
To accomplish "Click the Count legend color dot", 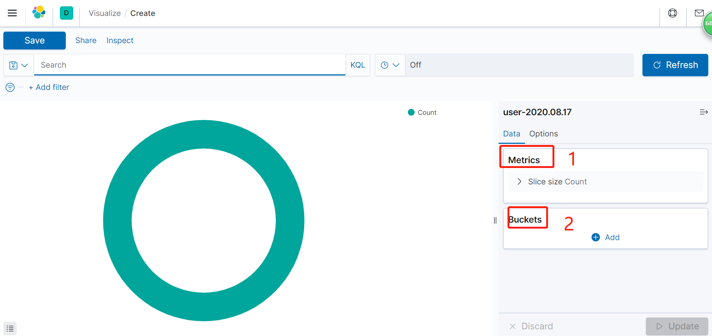I will click(411, 112).
